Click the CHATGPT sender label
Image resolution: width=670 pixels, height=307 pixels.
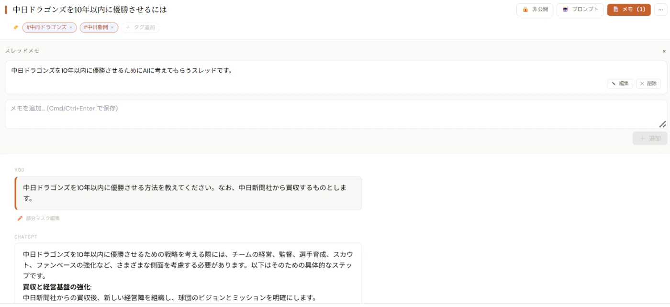(x=26, y=237)
